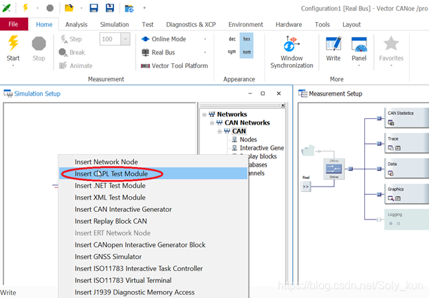
Task: Save configuration with the floppy disk icon
Action: [x=93, y=8]
